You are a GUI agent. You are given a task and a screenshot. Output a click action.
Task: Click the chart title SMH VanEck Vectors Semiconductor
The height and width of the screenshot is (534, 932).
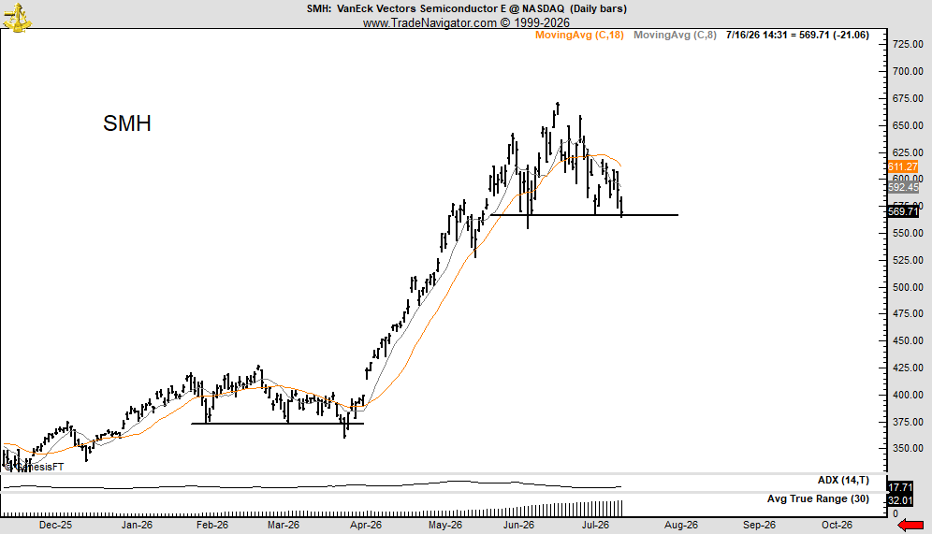[467, 8]
